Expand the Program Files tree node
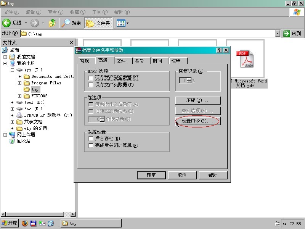This screenshot has height=229, width=305. [x=19, y=83]
